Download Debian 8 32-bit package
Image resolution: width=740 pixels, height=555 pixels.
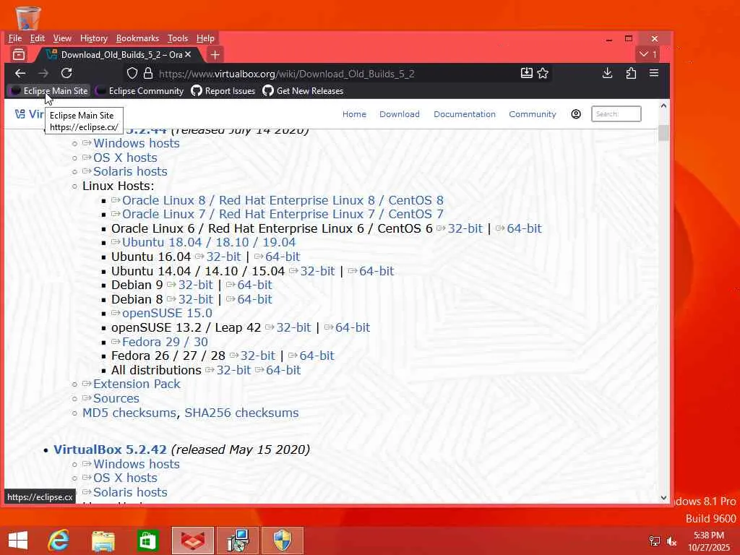195,299
